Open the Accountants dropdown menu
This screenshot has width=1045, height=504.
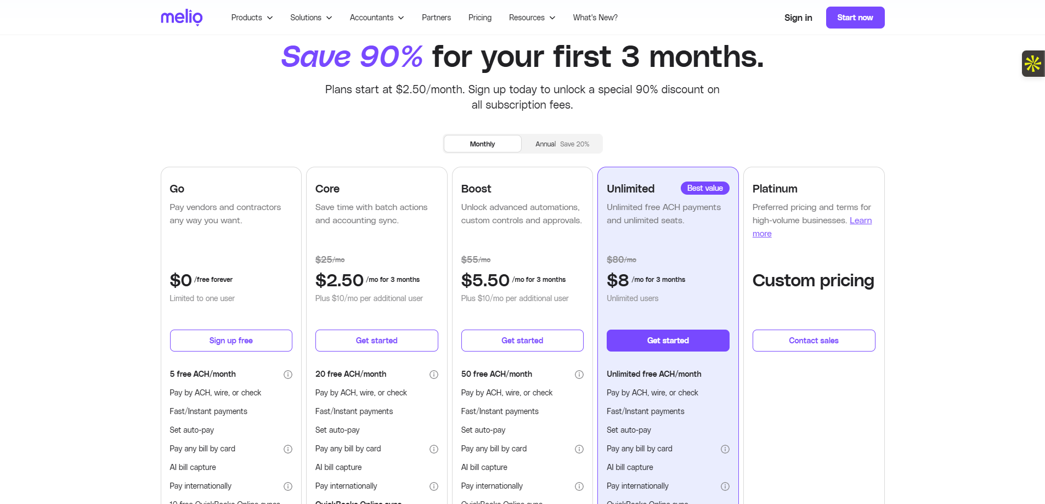[x=377, y=18]
